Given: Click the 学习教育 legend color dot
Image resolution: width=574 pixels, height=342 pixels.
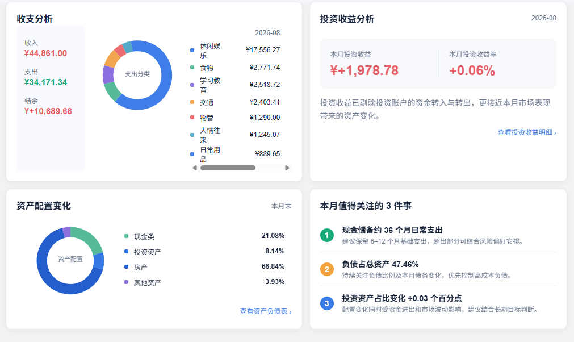Looking at the screenshot, I should [192, 85].
